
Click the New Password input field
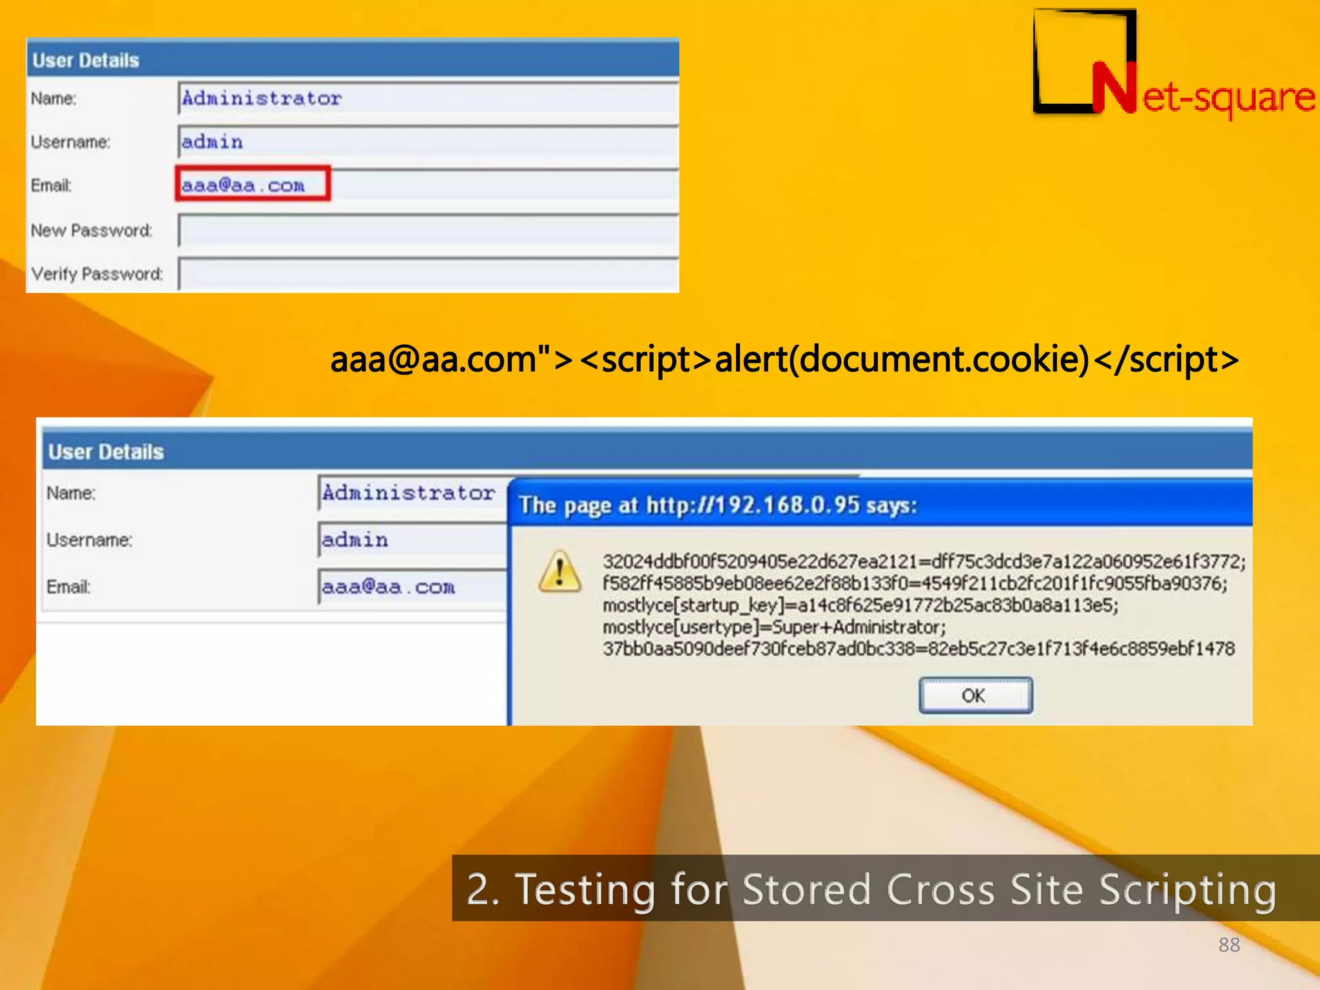pos(428,230)
